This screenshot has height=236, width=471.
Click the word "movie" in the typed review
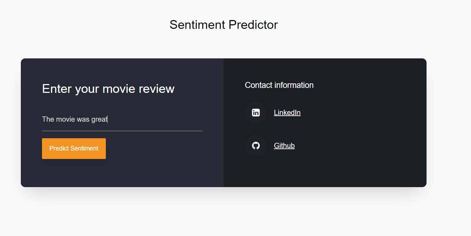click(65, 119)
